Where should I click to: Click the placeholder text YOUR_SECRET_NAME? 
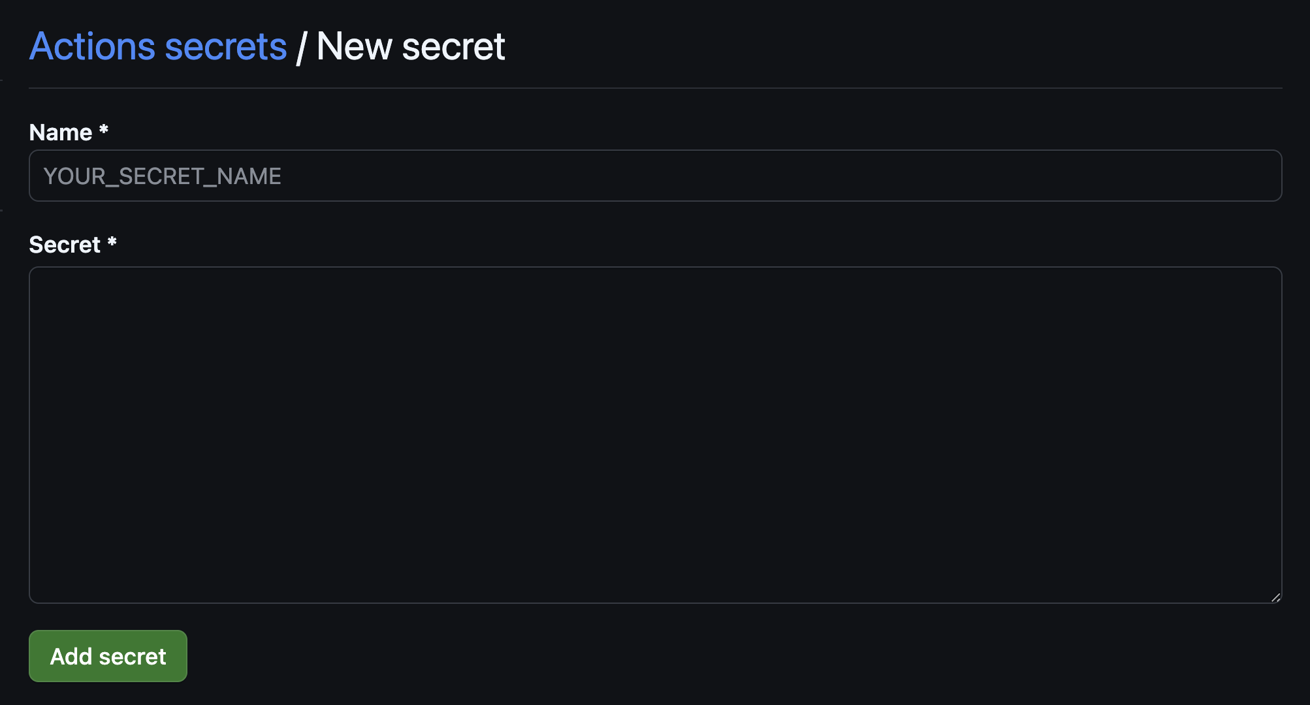click(x=163, y=175)
